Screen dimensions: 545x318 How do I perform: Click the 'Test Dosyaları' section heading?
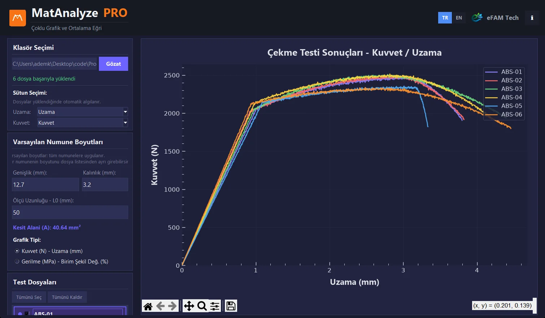click(35, 282)
